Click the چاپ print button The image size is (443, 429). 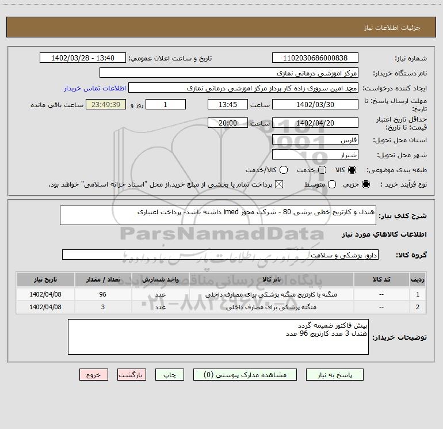[x=170, y=375]
